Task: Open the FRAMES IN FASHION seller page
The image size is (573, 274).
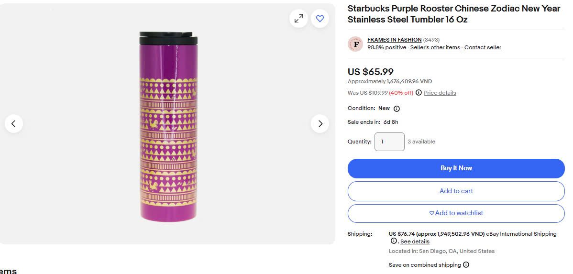Action: tap(394, 40)
